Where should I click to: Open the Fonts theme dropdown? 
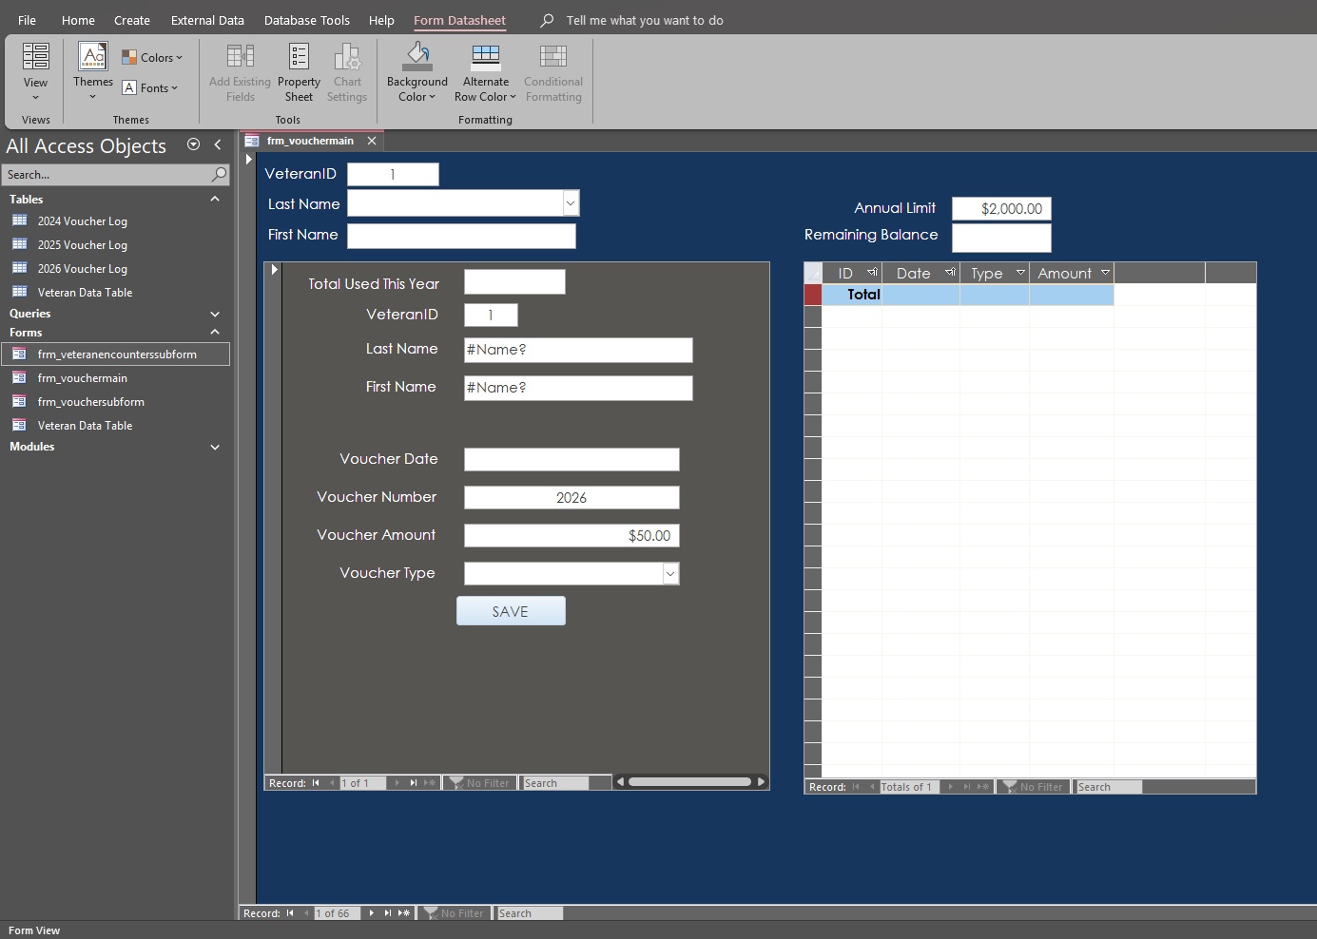(x=150, y=88)
